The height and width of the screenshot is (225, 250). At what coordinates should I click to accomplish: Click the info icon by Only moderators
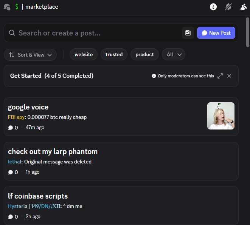(x=154, y=76)
